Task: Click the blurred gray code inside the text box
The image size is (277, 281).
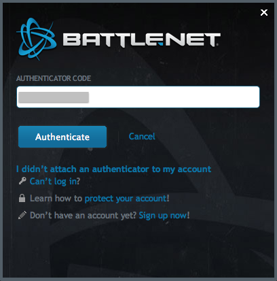Action: point(54,97)
